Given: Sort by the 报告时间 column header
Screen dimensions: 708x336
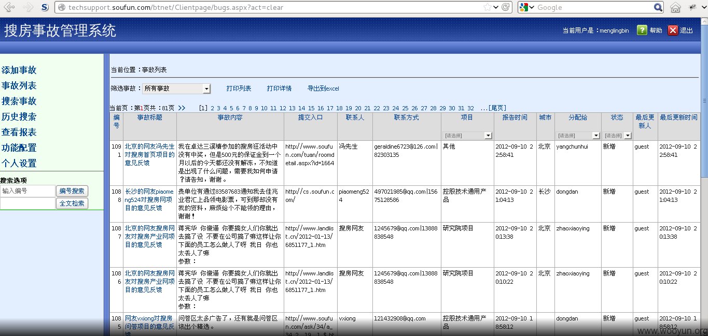Looking at the screenshot, I should click(x=515, y=118).
